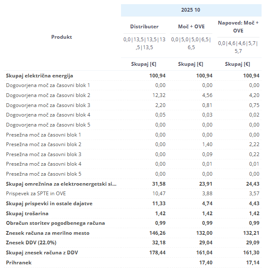Click the Prispevek za SPTE in OVE row
This screenshot has width=267, height=271.
(36, 194)
